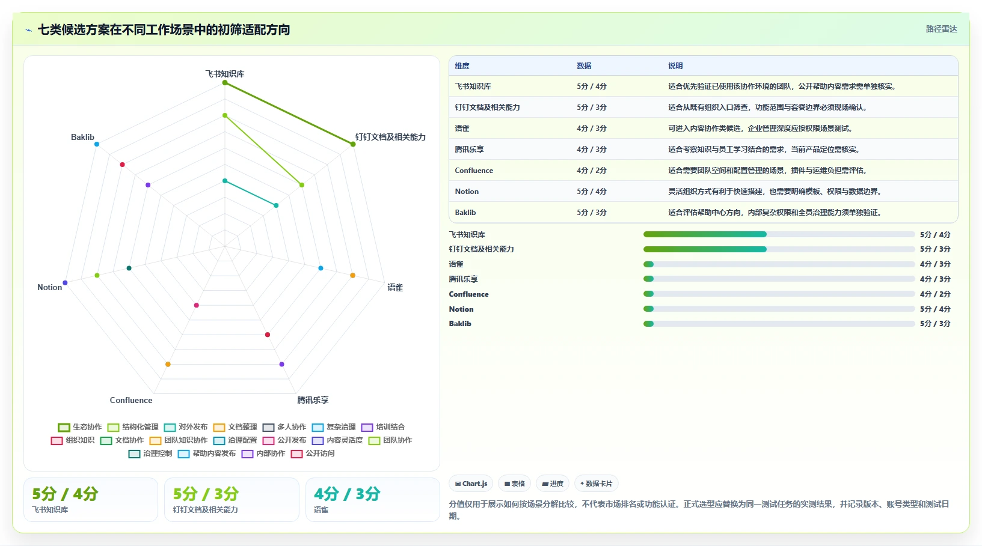Click the small icon before the page title
982x546 pixels.
[x=28, y=30]
